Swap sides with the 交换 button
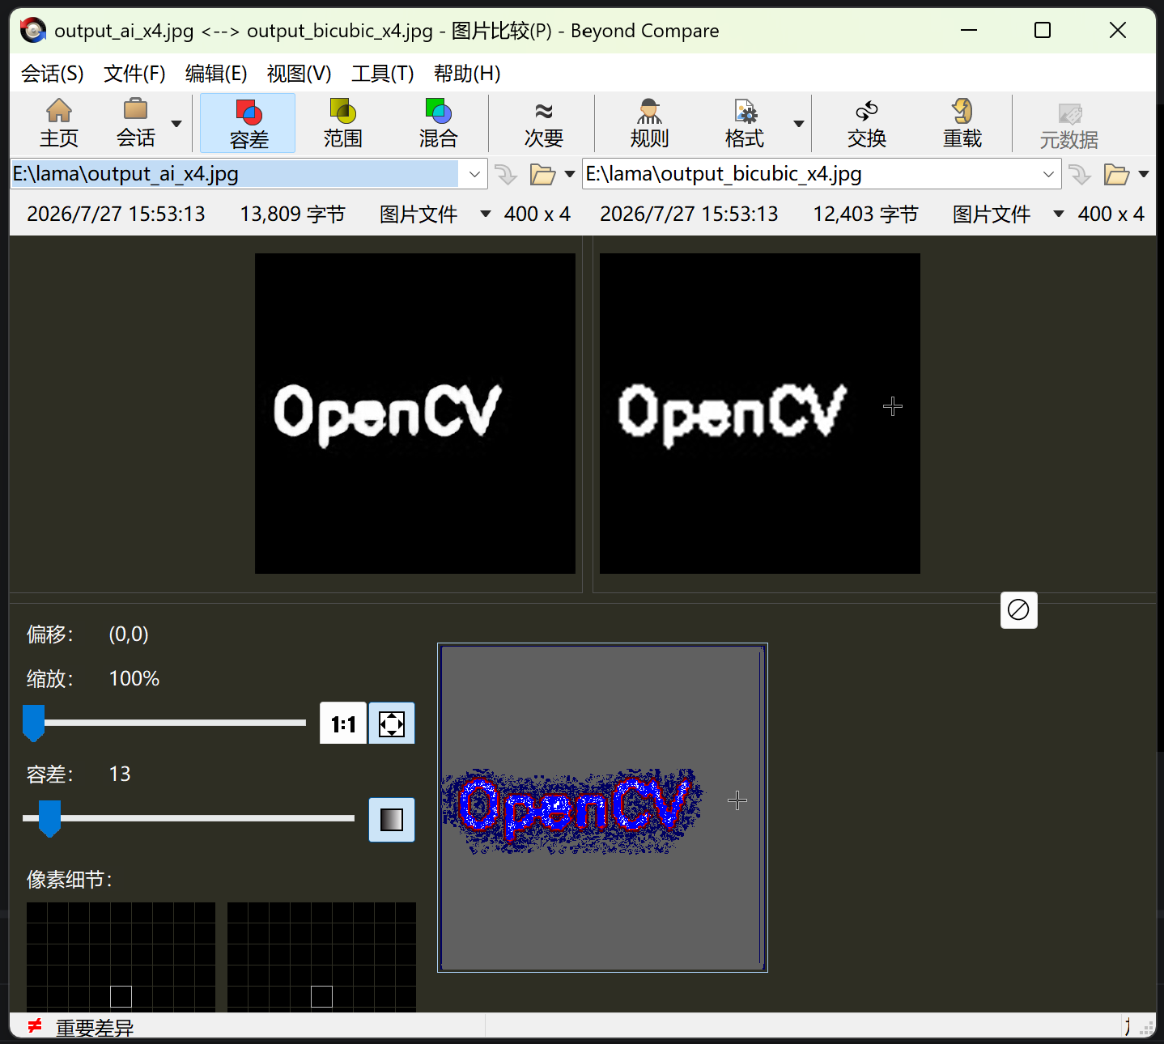The width and height of the screenshot is (1164, 1044). click(867, 123)
